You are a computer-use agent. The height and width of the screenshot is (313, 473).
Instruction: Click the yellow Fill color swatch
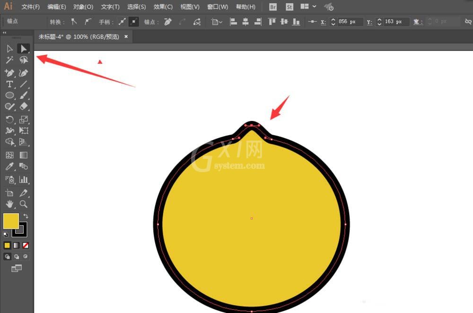point(11,221)
